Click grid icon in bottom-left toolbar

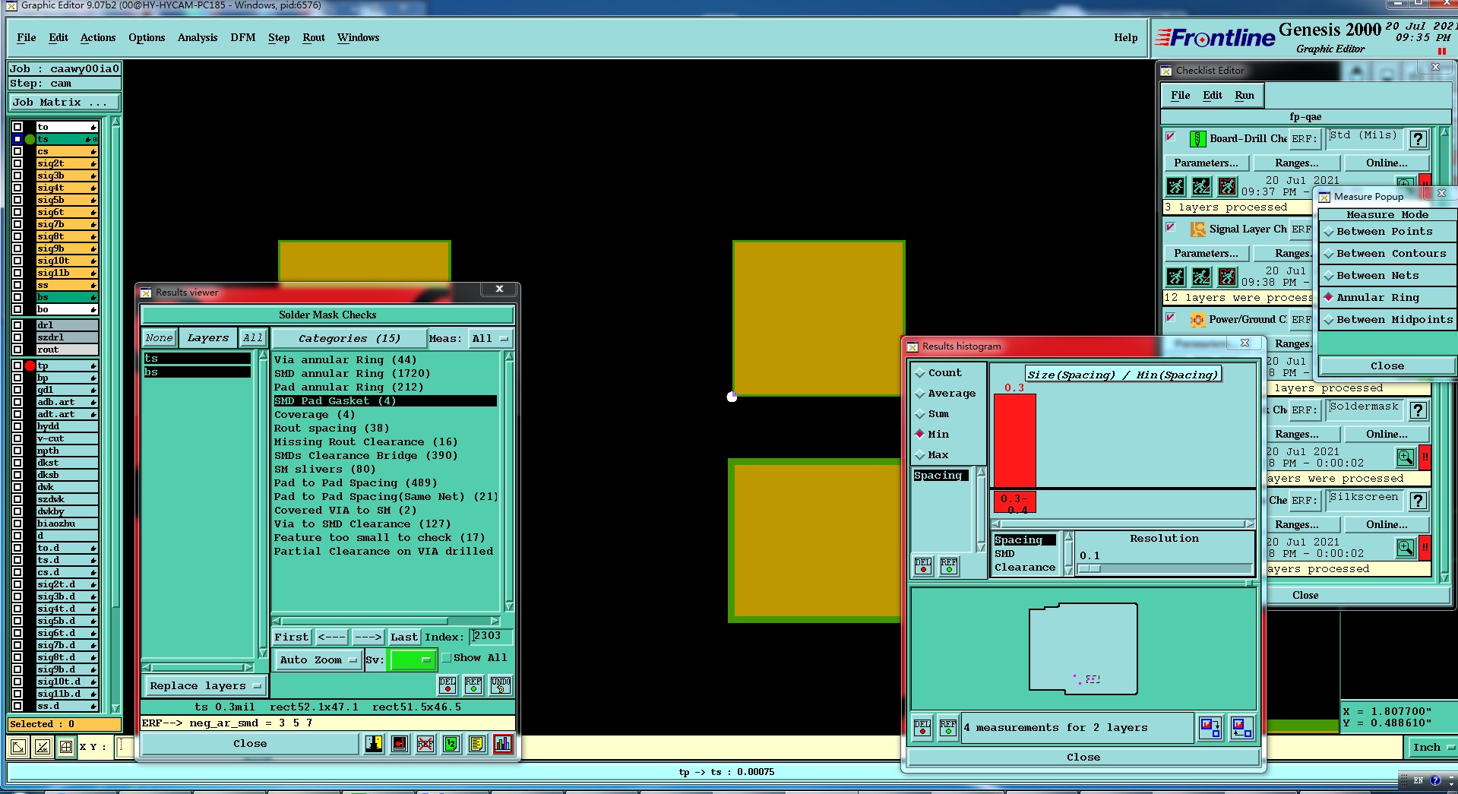pos(66,747)
